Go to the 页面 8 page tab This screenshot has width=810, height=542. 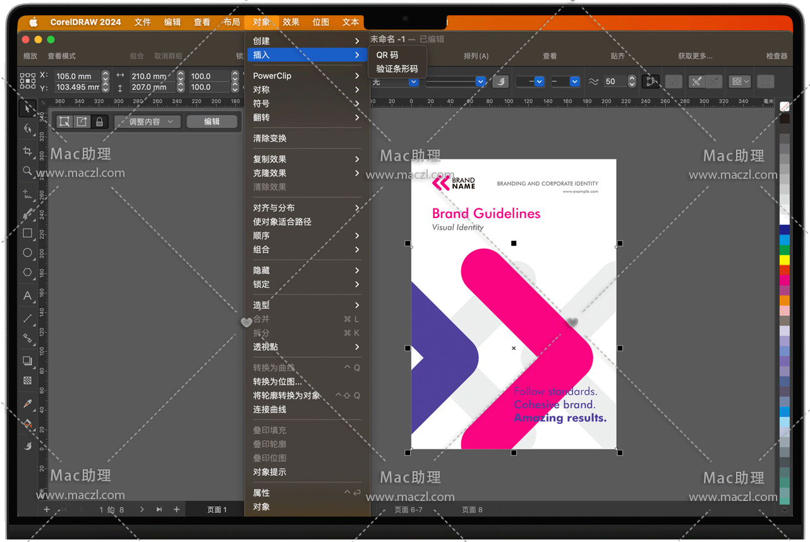pyautogui.click(x=472, y=510)
